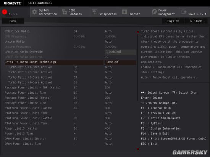Switch to the BIOS Features tab
Viewport: 210px width, 157px height.
(75, 12)
